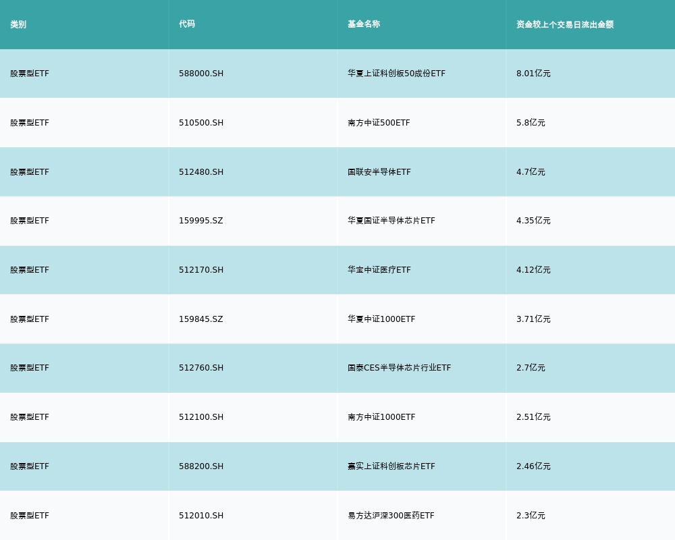This screenshot has width=675, height=540.
Task: Open 嘉实上证科创板芯片ETF fund name
Action: [x=391, y=466]
